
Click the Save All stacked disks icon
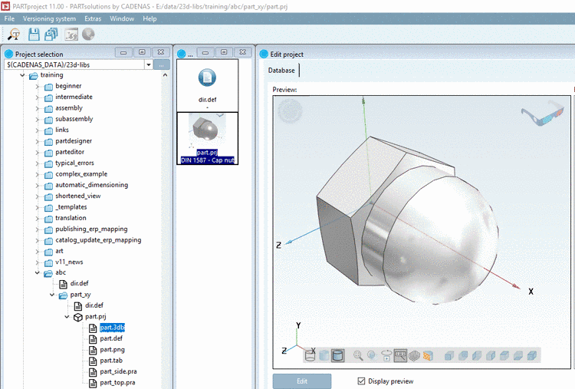(x=51, y=35)
